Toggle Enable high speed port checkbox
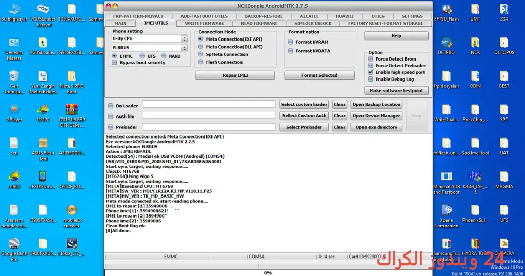The width and height of the screenshot is (525, 276). click(x=370, y=72)
